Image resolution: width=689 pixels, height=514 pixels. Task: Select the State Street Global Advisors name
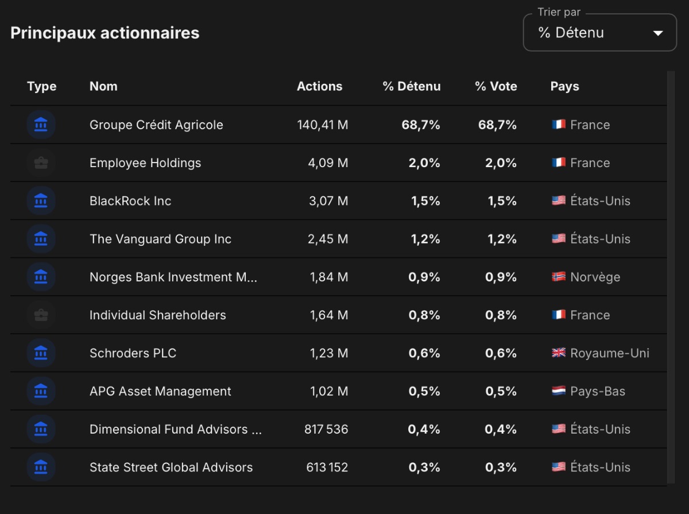click(171, 467)
